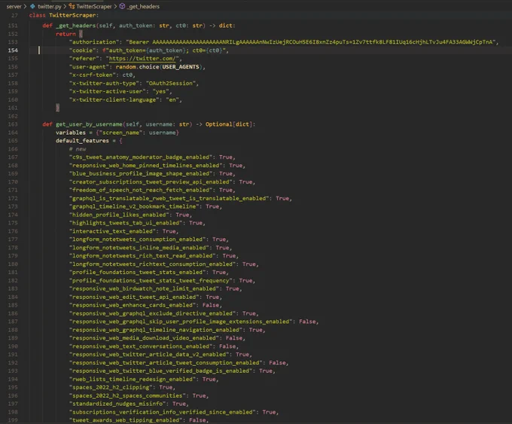Click "tweet_awards_web_tipping_enabled" key
Viewport: 512px width, 424px height.
tap(126, 420)
